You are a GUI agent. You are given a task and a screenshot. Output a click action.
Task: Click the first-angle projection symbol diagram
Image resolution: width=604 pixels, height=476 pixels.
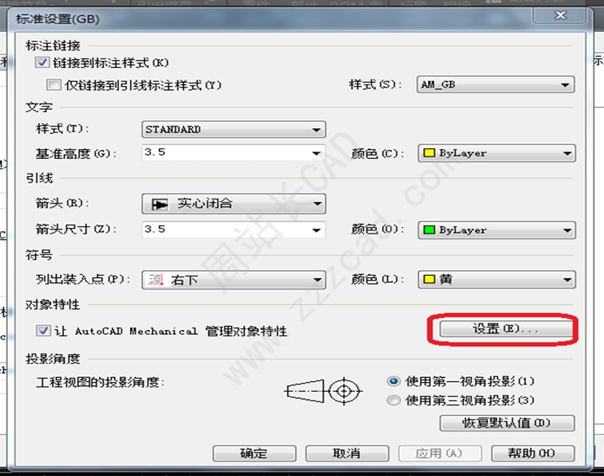point(323,391)
